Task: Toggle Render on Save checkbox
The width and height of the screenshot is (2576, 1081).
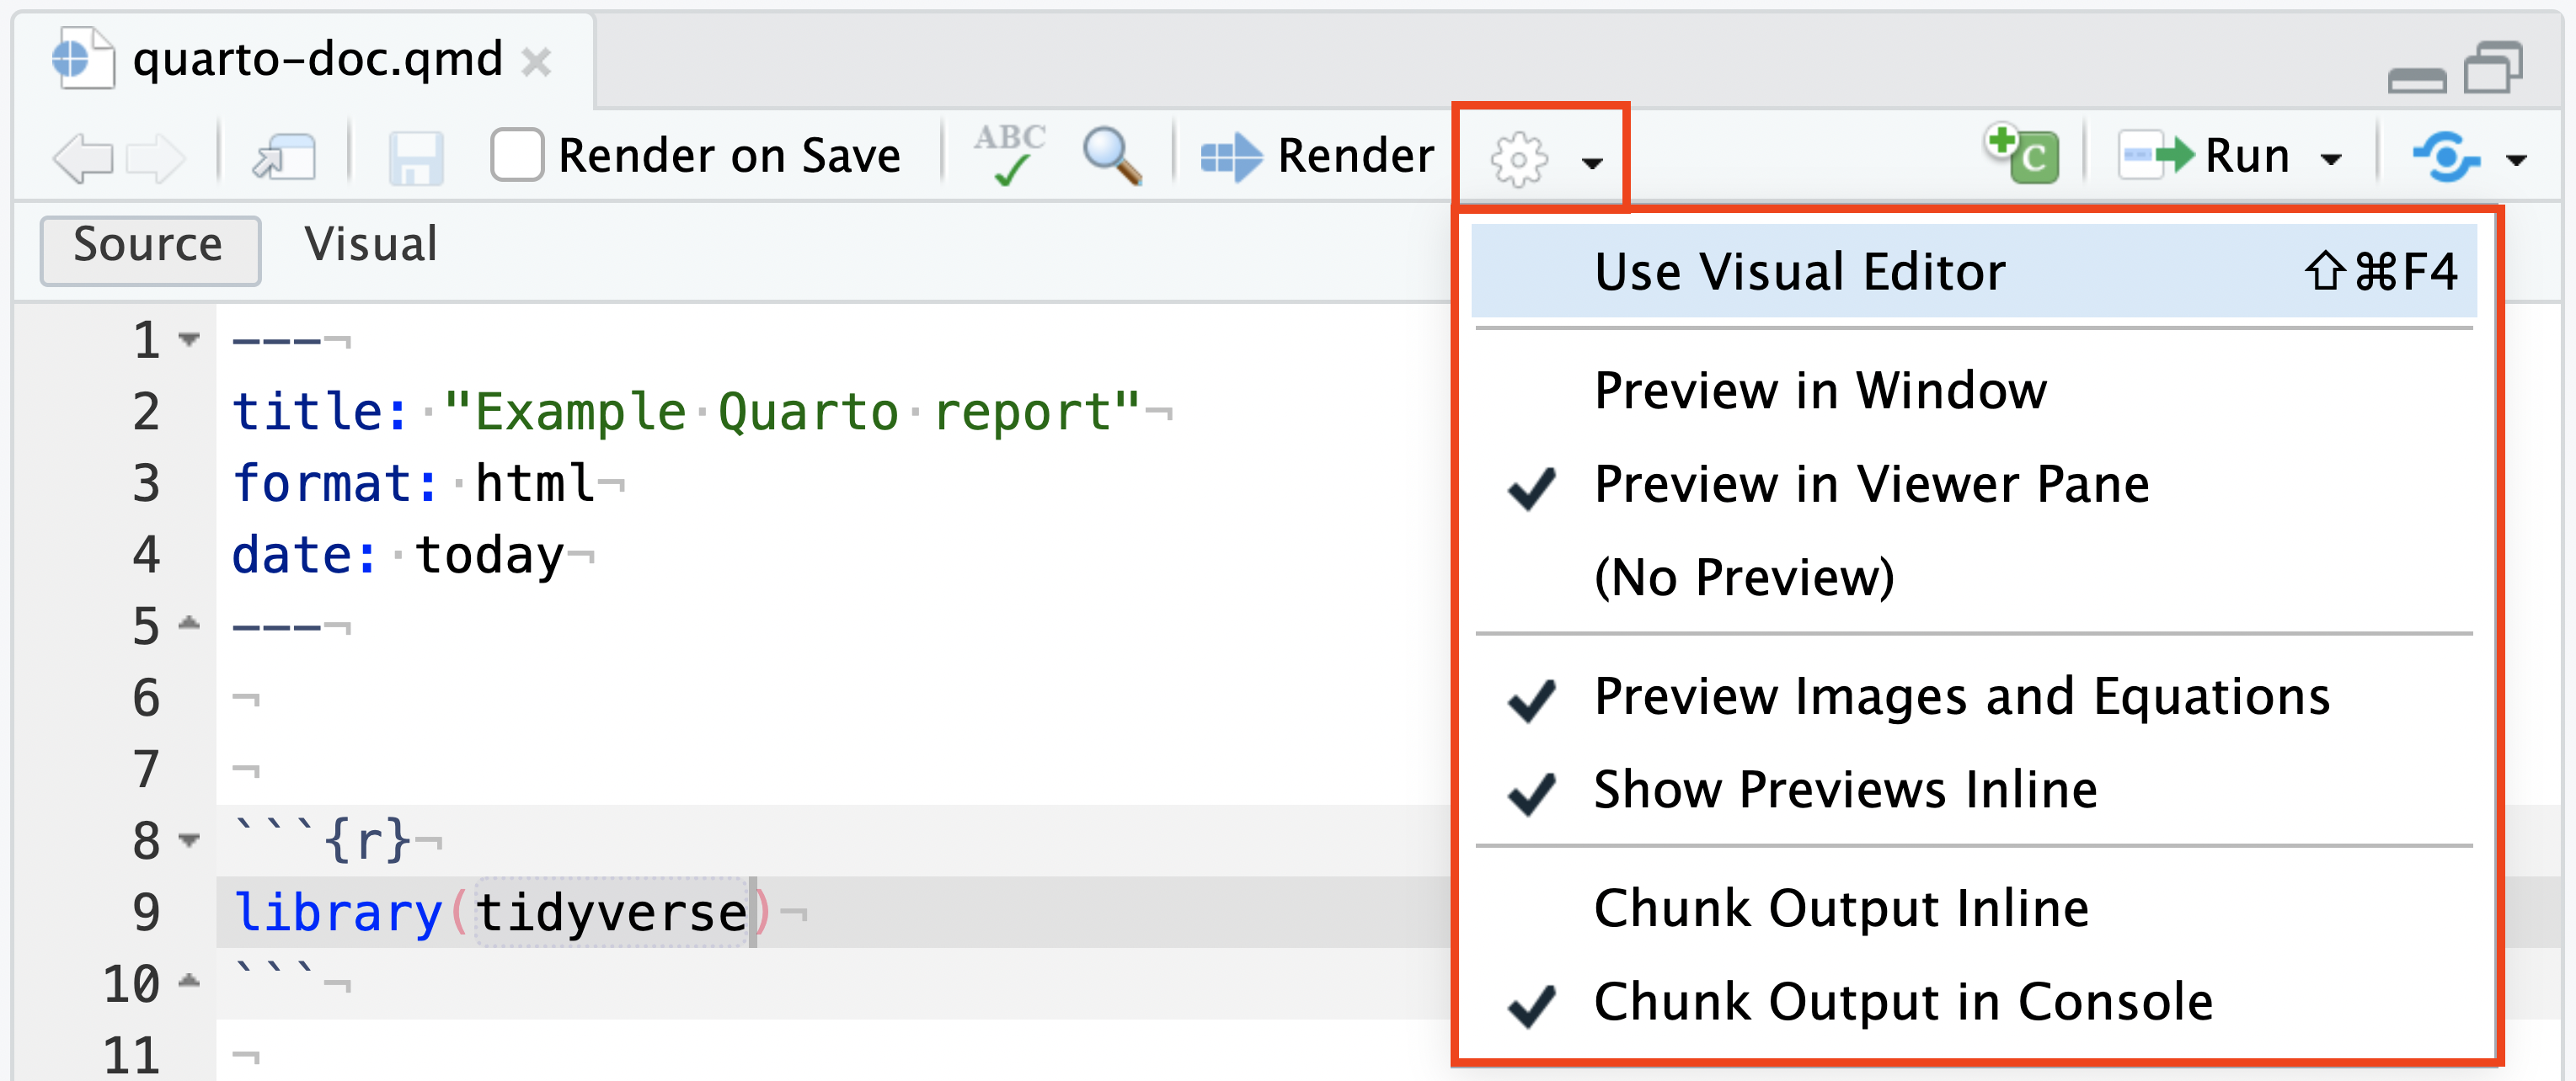Action: 517,155
